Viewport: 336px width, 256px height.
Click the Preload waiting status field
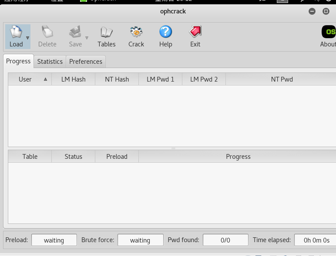coord(54,240)
